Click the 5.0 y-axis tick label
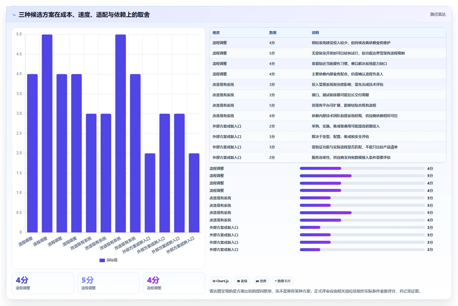The width and height of the screenshot is (458, 306). [19, 34]
